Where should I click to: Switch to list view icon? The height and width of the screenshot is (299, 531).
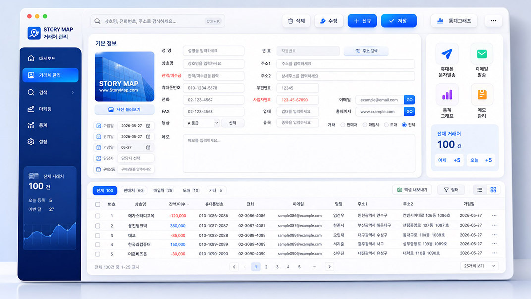pos(479,190)
